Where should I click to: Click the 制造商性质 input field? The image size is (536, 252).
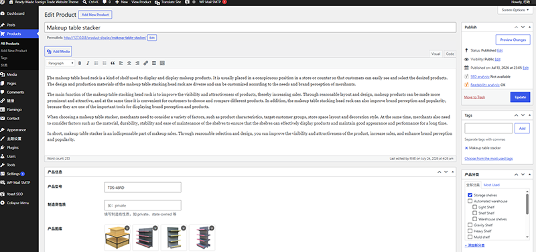pos(143,206)
